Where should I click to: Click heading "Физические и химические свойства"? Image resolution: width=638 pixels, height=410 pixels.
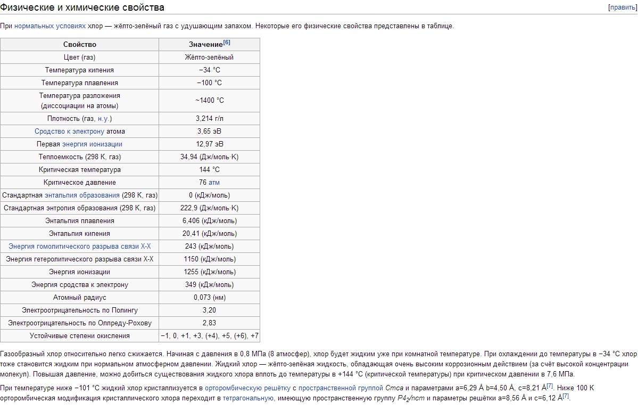coord(82,7)
